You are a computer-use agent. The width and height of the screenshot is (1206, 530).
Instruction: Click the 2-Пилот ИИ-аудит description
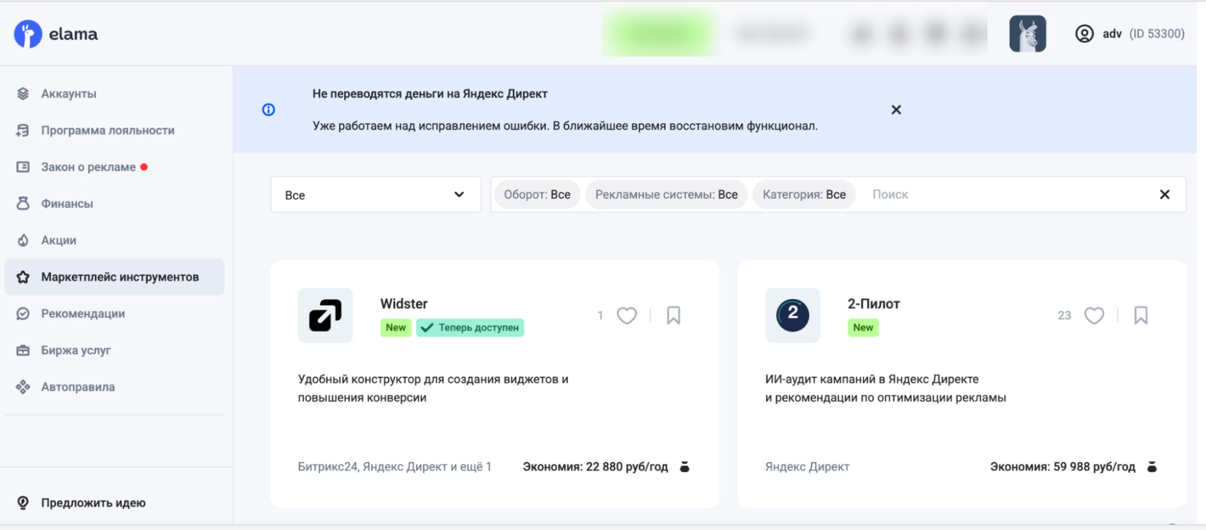pyautogui.click(x=886, y=388)
